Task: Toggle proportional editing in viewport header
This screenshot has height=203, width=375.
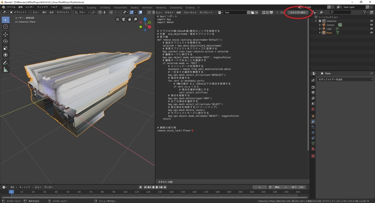Action: click(x=111, y=12)
